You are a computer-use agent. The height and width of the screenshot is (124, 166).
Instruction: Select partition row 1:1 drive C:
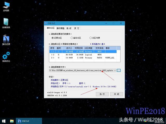pos(83,52)
